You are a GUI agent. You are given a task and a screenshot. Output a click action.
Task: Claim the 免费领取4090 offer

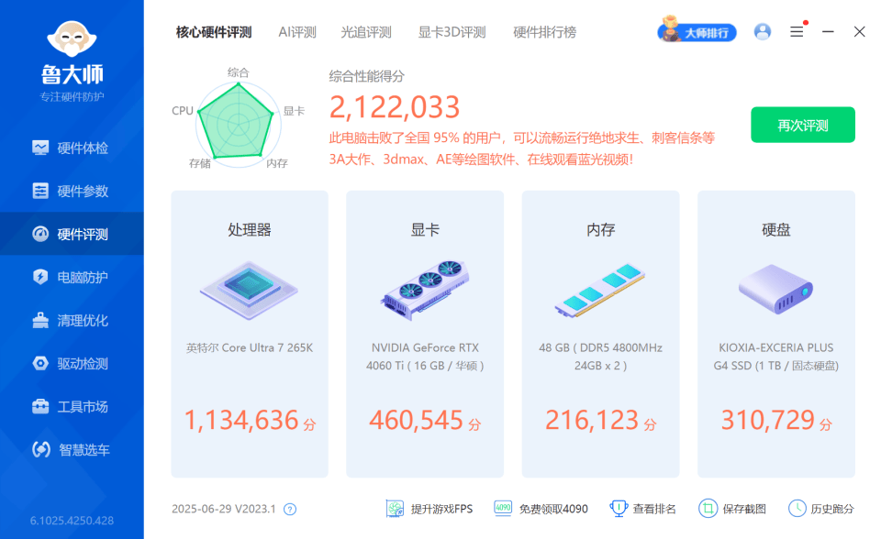(x=541, y=508)
